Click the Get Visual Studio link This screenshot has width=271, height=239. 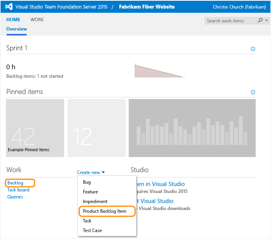point(155,201)
